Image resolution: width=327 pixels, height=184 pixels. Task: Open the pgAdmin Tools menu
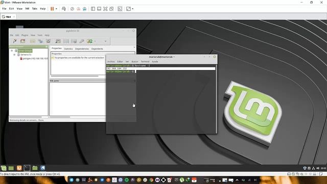pyautogui.click(x=40, y=35)
